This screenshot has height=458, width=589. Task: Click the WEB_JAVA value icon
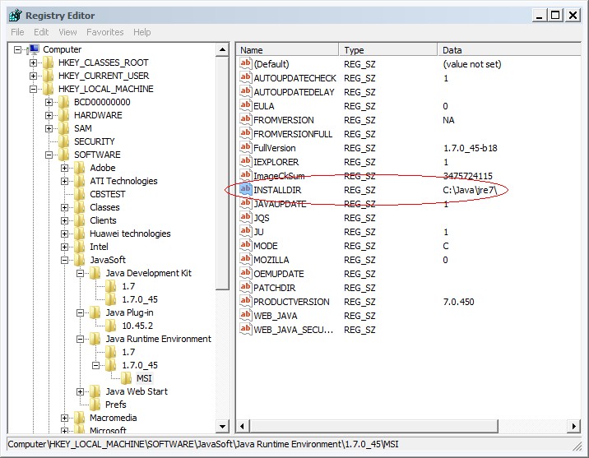pos(245,315)
